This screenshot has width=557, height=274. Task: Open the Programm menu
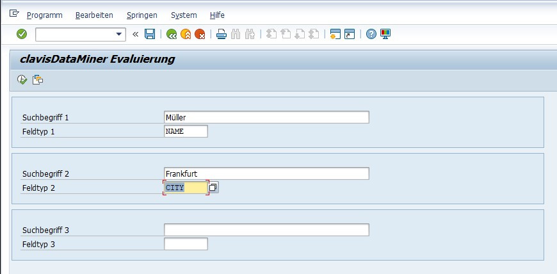click(x=44, y=15)
